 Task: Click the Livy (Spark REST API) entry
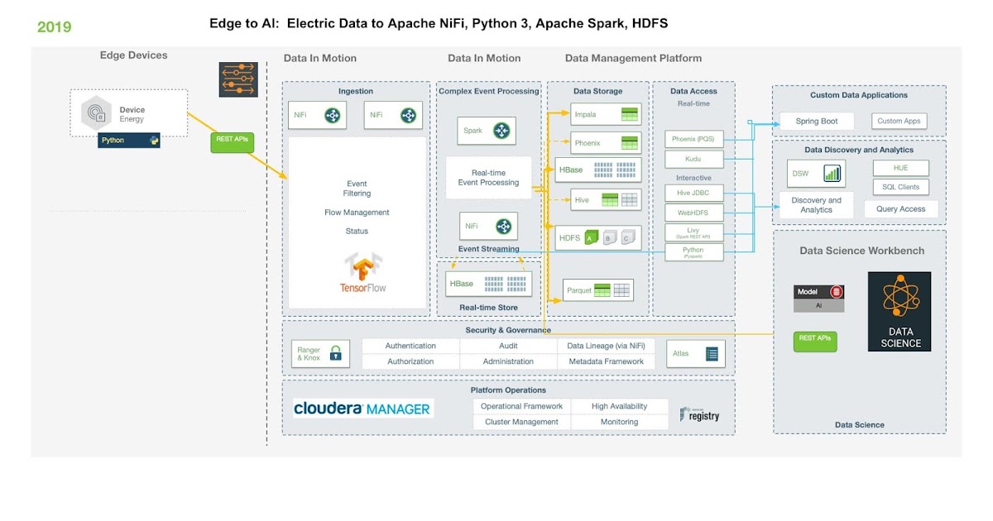pos(693,231)
